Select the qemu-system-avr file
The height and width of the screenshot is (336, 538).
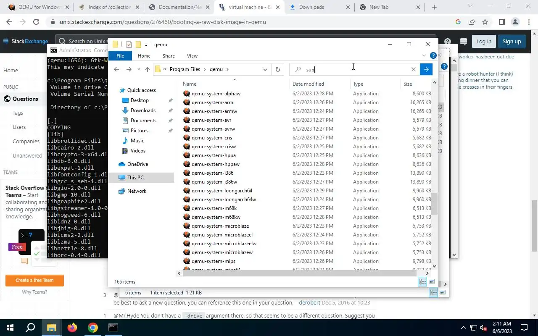coord(211,120)
